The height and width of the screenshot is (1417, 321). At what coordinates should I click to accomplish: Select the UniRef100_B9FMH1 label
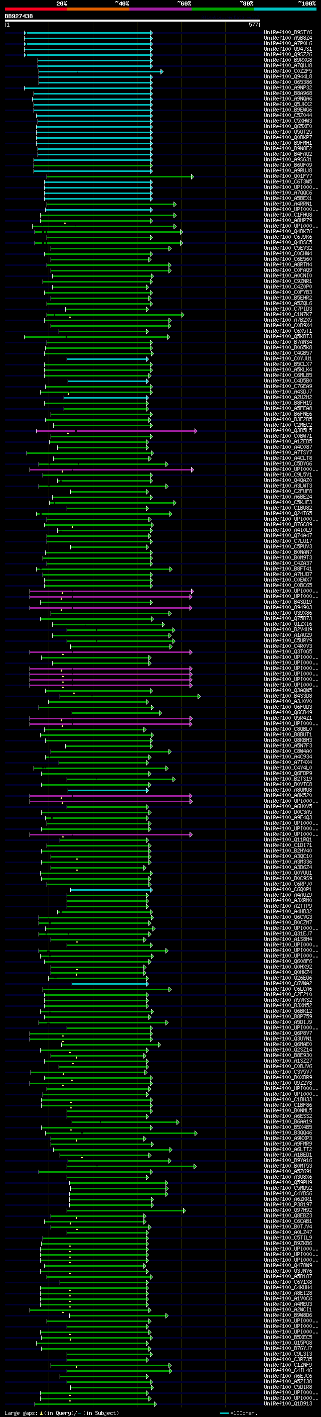[x=287, y=143]
